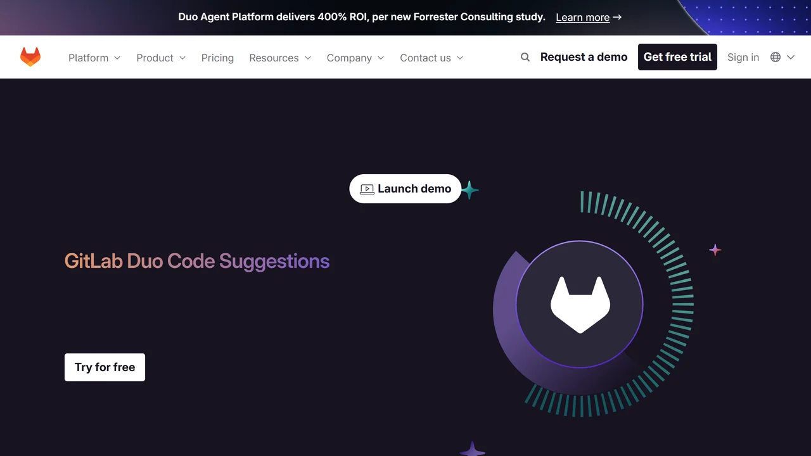811x456 pixels.
Task: Click the Launch demo button
Action: click(x=405, y=189)
